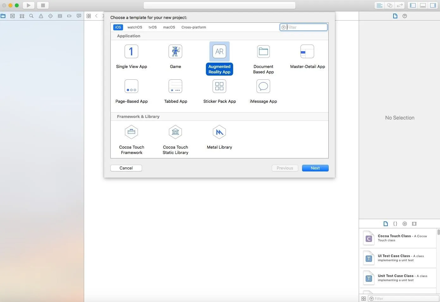The image size is (440, 302).
Task: Choose the Game template icon
Action: (x=175, y=52)
